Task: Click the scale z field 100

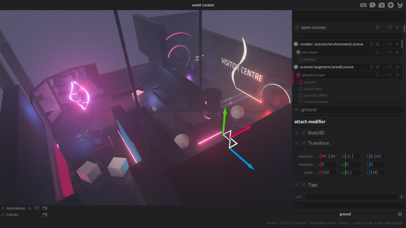Action: coord(377,173)
